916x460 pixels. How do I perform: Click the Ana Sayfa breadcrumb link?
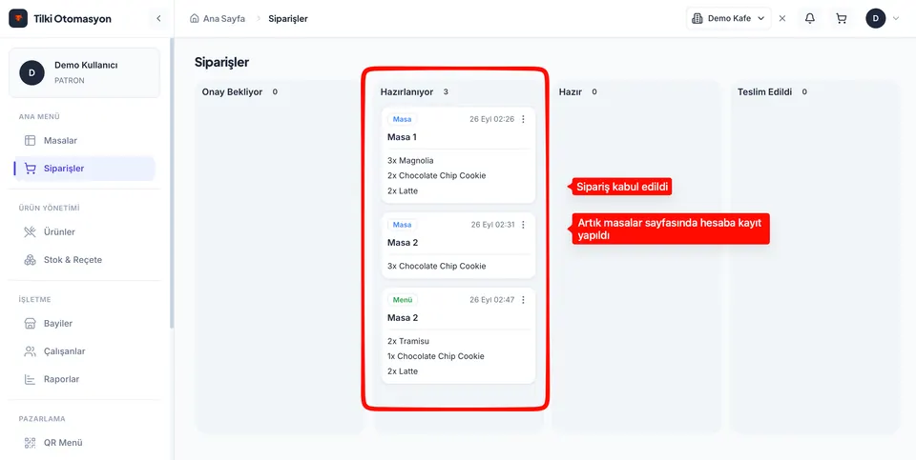223,19
